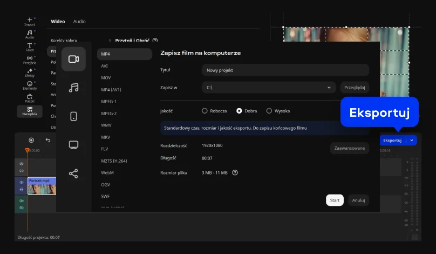This screenshot has height=254, width=436.
Task: Choose Wysoka quality option
Action: point(269,111)
